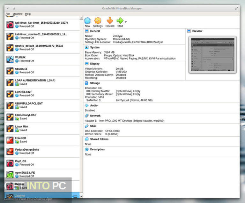Select LDAP AUTHENTICATION VM icon
The width and height of the screenshot is (245, 203).
[10, 82]
